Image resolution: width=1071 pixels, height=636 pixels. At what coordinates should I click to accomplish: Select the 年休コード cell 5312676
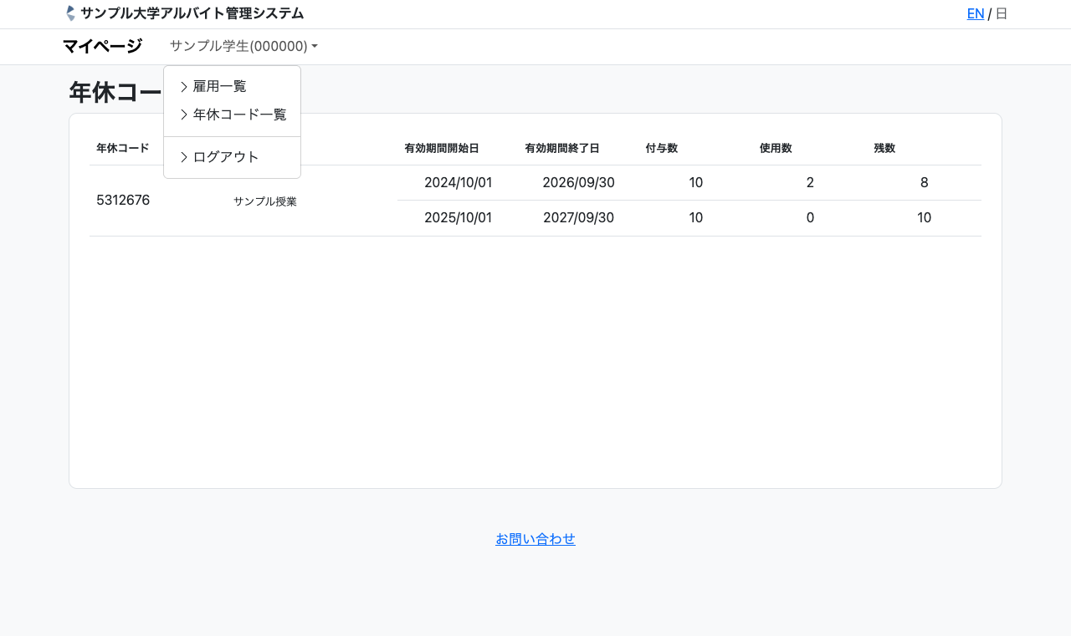pos(123,201)
